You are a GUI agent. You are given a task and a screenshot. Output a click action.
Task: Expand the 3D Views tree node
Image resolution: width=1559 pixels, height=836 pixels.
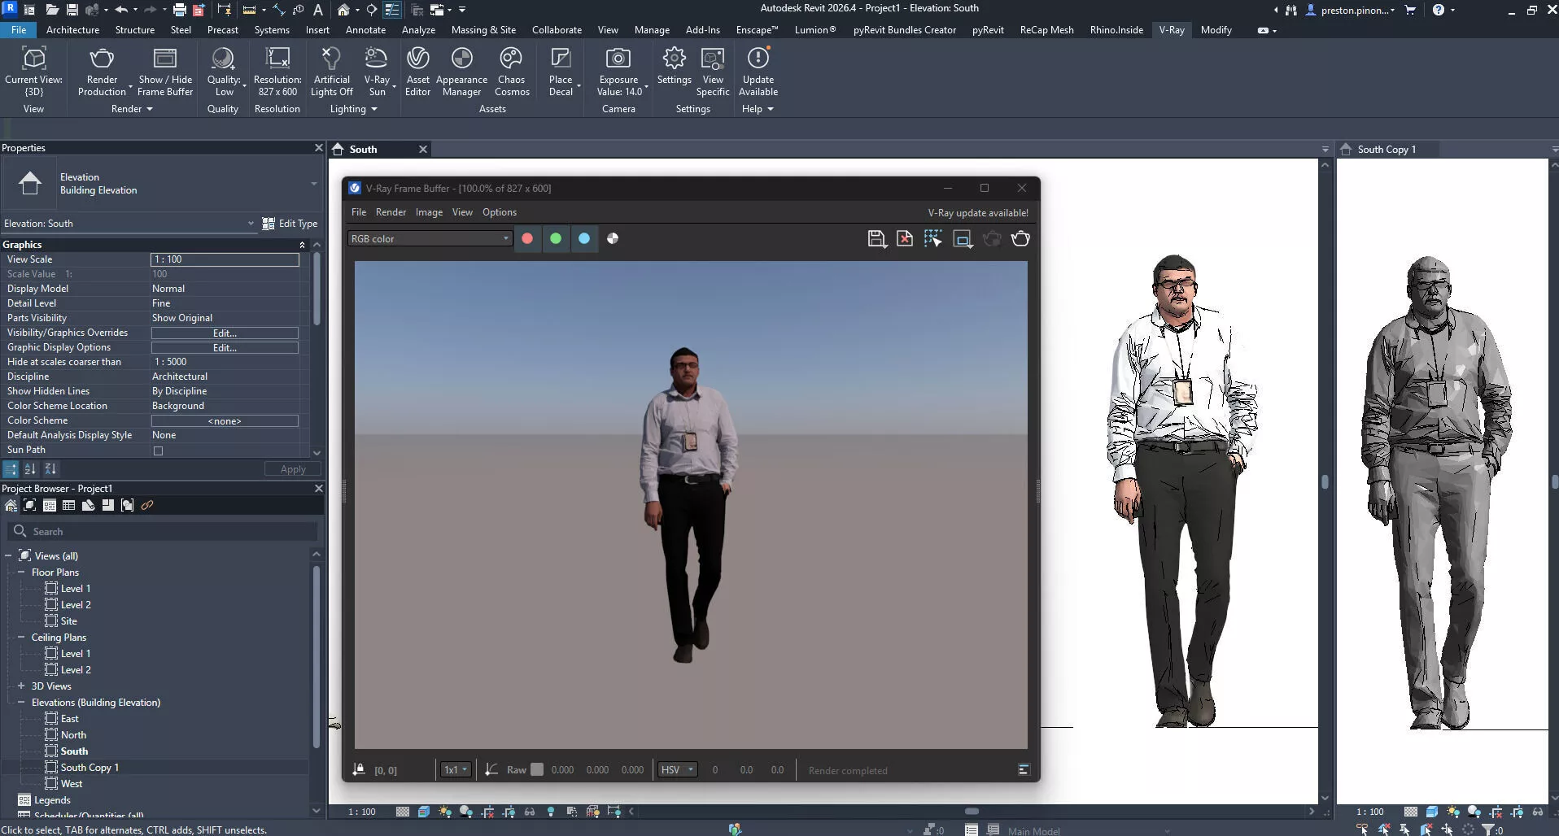click(21, 686)
